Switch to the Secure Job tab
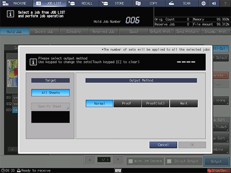Image resolution: width=231 pixels, height=173 pixels. (x=44, y=32)
